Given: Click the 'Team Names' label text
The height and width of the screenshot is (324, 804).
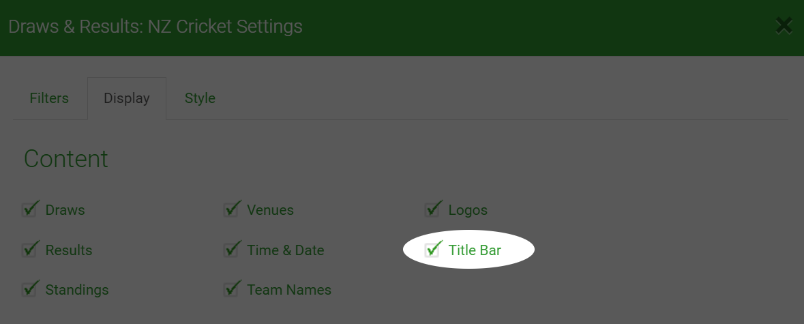Looking at the screenshot, I should click(289, 290).
